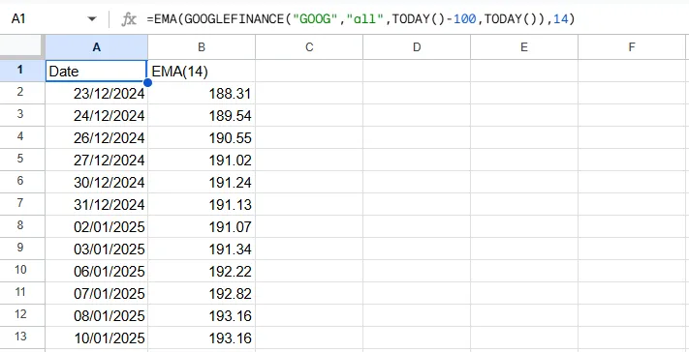Select the cell with date 06/01/2025

click(96, 271)
